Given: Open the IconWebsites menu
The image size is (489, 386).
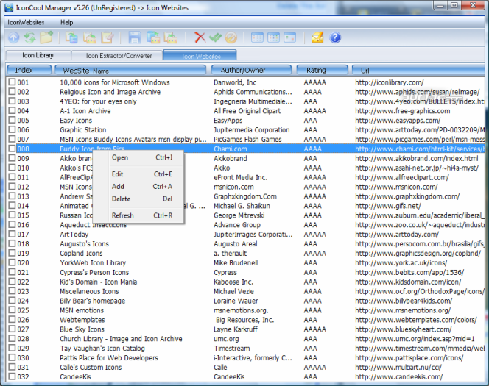Looking at the screenshot, I should point(26,22).
